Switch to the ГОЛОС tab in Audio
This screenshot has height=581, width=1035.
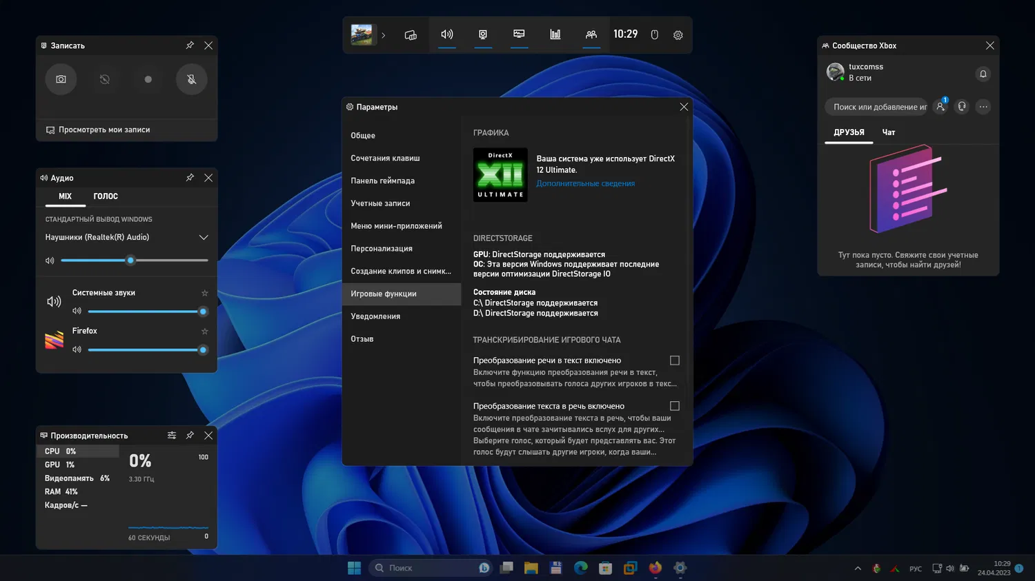pyautogui.click(x=106, y=196)
